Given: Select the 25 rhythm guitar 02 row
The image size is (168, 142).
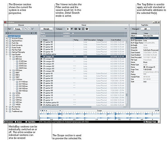Looking at the screenshot, I should [x=83, y=105].
